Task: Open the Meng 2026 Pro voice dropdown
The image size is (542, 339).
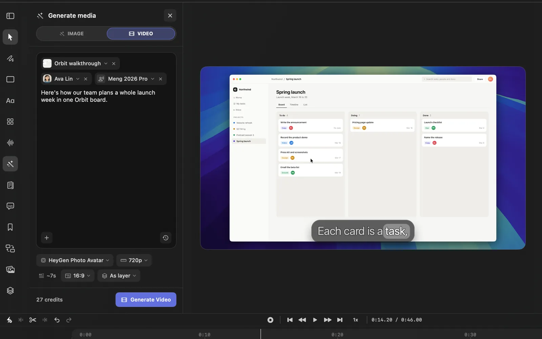Action: pyautogui.click(x=152, y=79)
